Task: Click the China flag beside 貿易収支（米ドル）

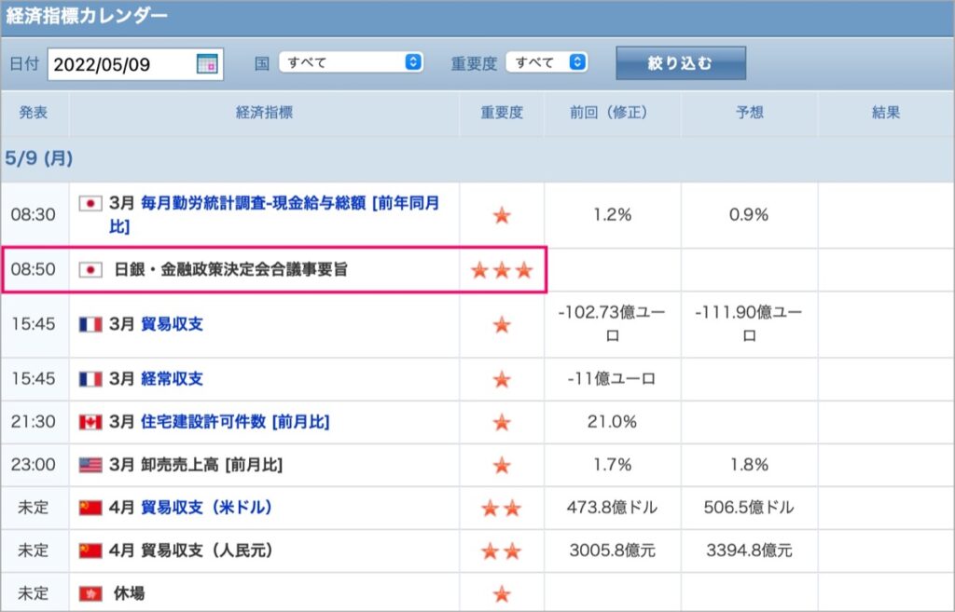Action: [x=90, y=508]
